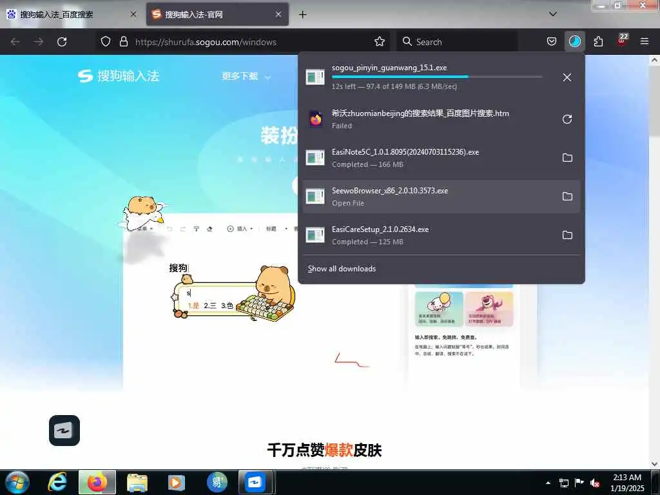The width and height of the screenshot is (660, 495).
Task: Show site security padlock info
Action: 123,42
